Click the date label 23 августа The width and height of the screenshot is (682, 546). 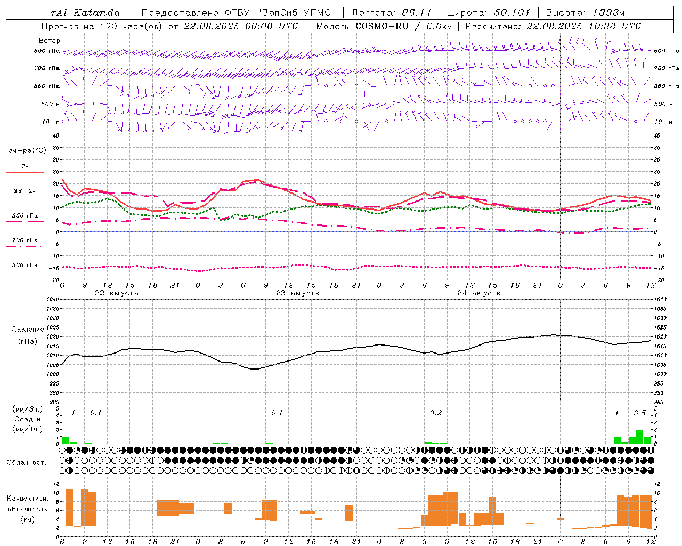click(298, 293)
